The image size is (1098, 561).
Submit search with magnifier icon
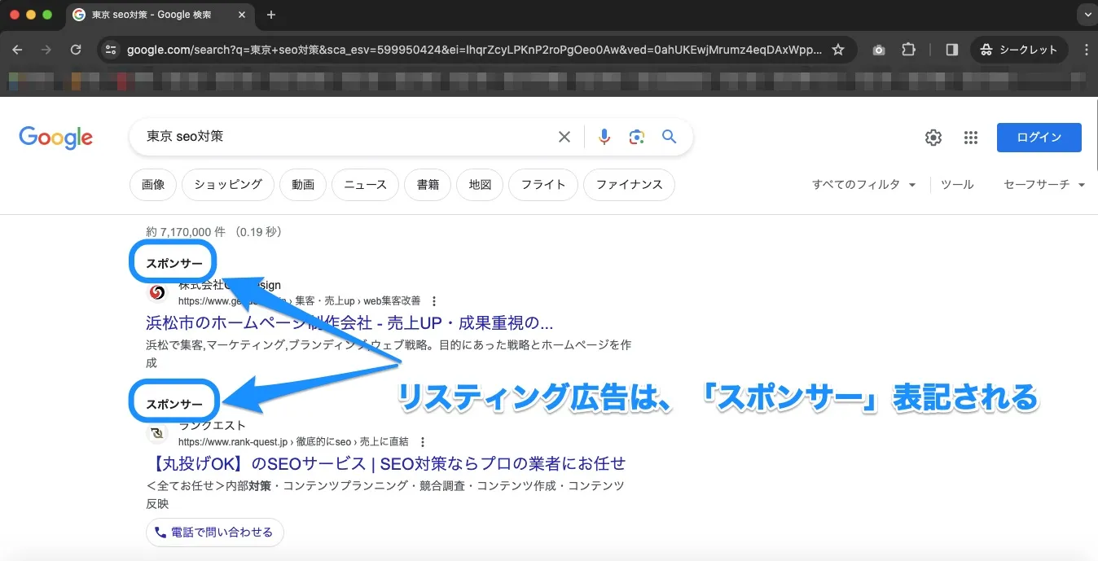click(x=670, y=137)
